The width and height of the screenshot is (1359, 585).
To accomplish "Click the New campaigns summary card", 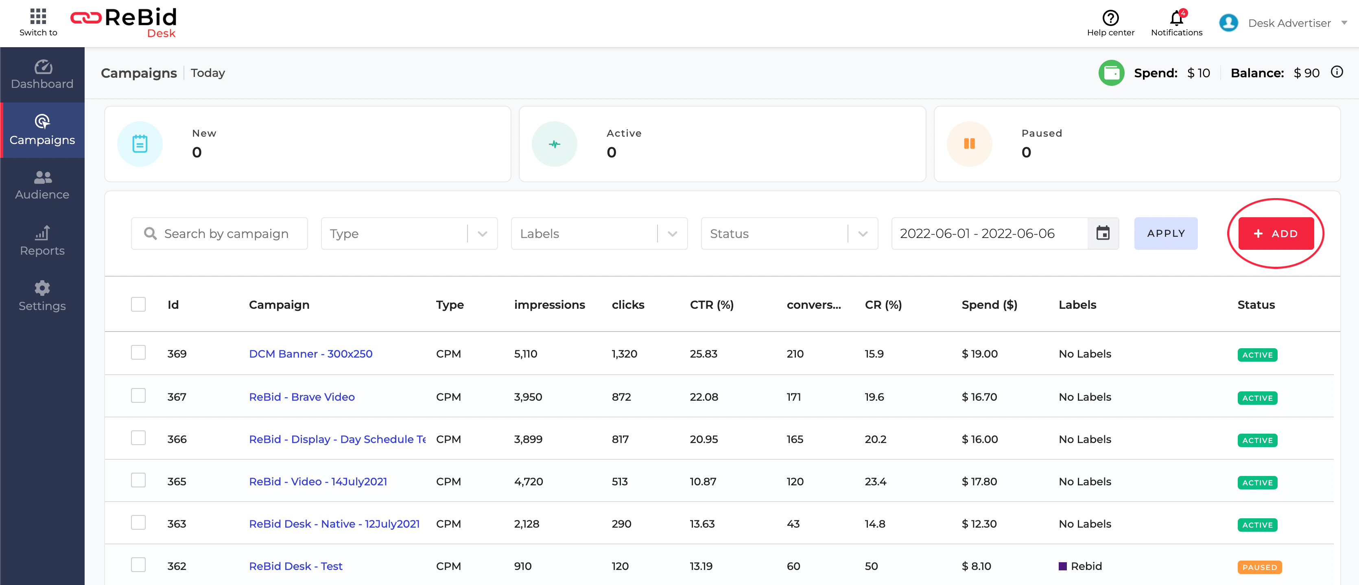I will tap(308, 144).
